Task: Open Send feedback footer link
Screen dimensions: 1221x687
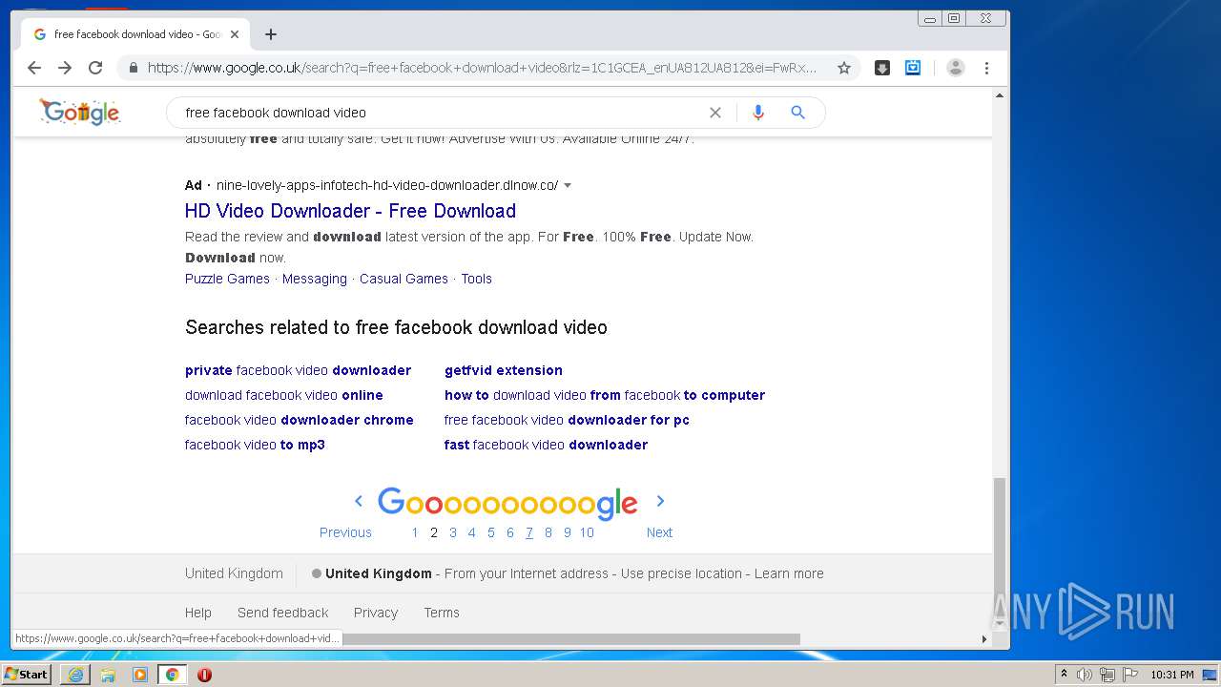Action: pyautogui.click(x=283, y=613)
